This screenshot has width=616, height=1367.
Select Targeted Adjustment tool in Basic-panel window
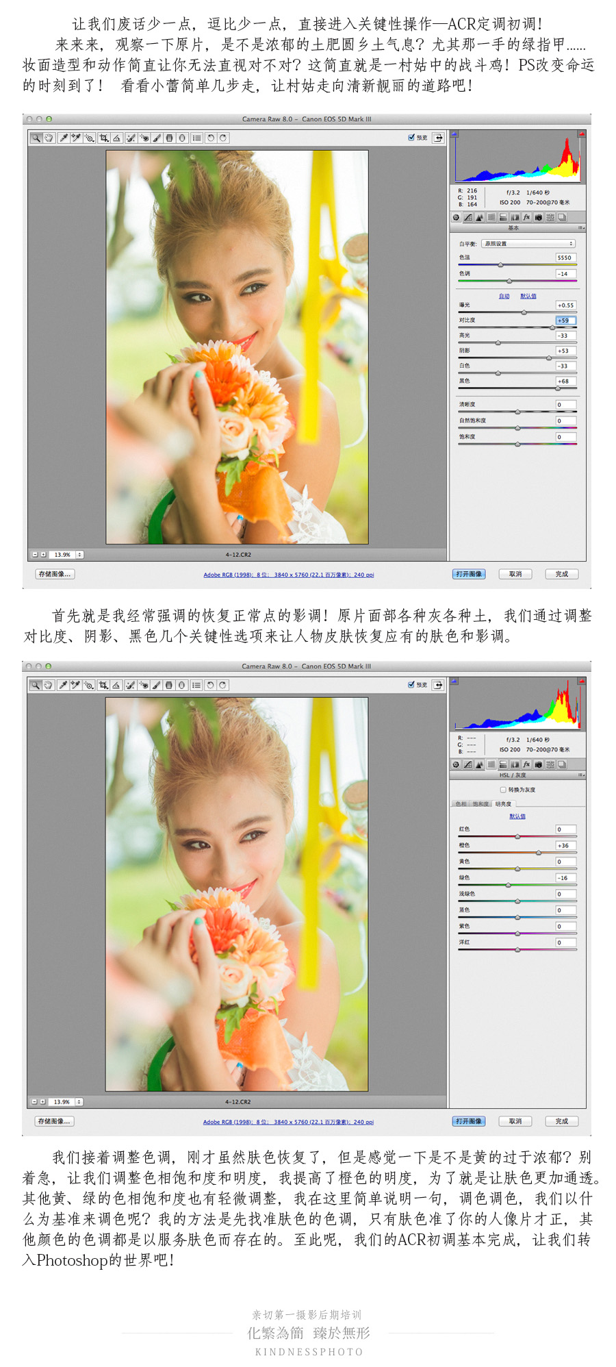click(89, 138)
